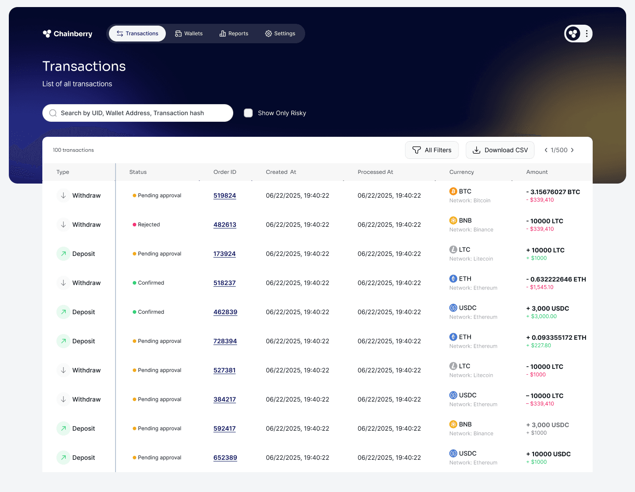Screen dimensions: 635x492
Task: Open order ID 518237
Action: (x=224, y=283)
